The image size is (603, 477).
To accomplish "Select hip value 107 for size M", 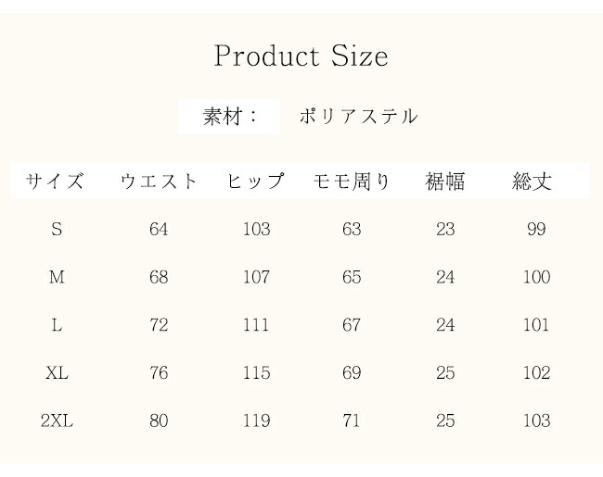I will (256, 277).
